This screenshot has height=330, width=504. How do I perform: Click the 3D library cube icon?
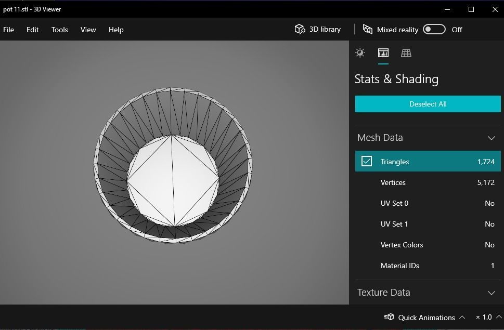point(300,29)
